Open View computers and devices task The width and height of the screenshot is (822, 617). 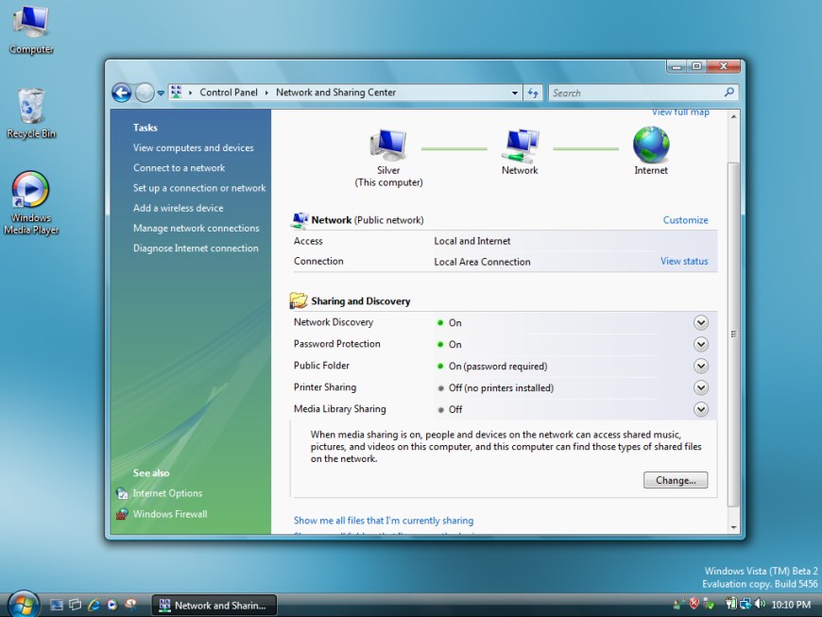193,147
